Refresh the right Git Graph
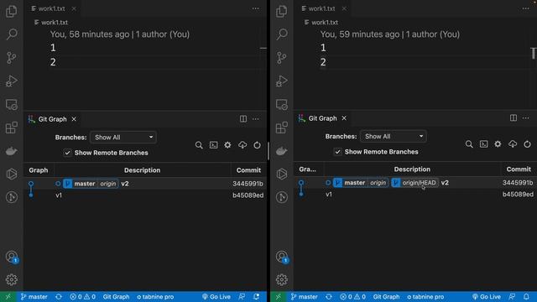The height and width of the screenshot is (302, 537). [x=528, y=144]
